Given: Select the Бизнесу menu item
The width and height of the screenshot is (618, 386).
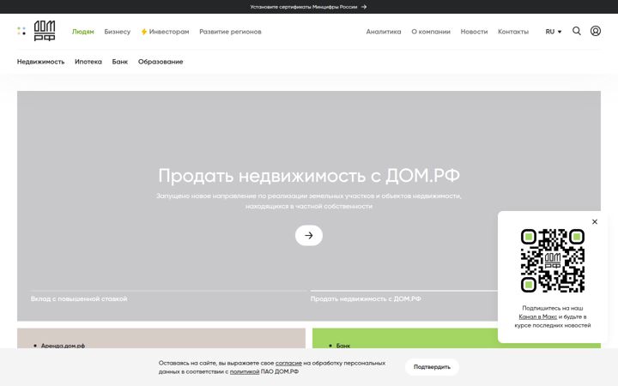Looking at the screenshot, I should [x=117, y=32].
